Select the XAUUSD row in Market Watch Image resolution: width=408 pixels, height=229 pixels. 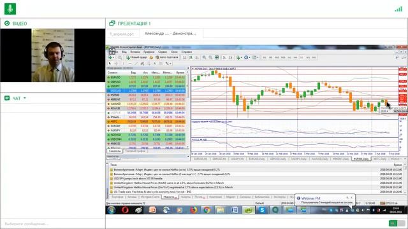pyautogui.click(x=147, y=104)
